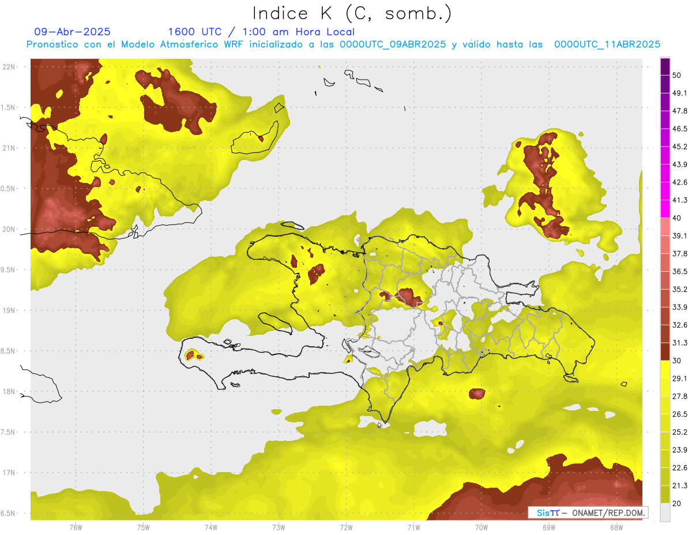Image resolution: width=692 pixels, height=535 pixels.
Task: Click the "73W" longitude label
Action: 279,527
